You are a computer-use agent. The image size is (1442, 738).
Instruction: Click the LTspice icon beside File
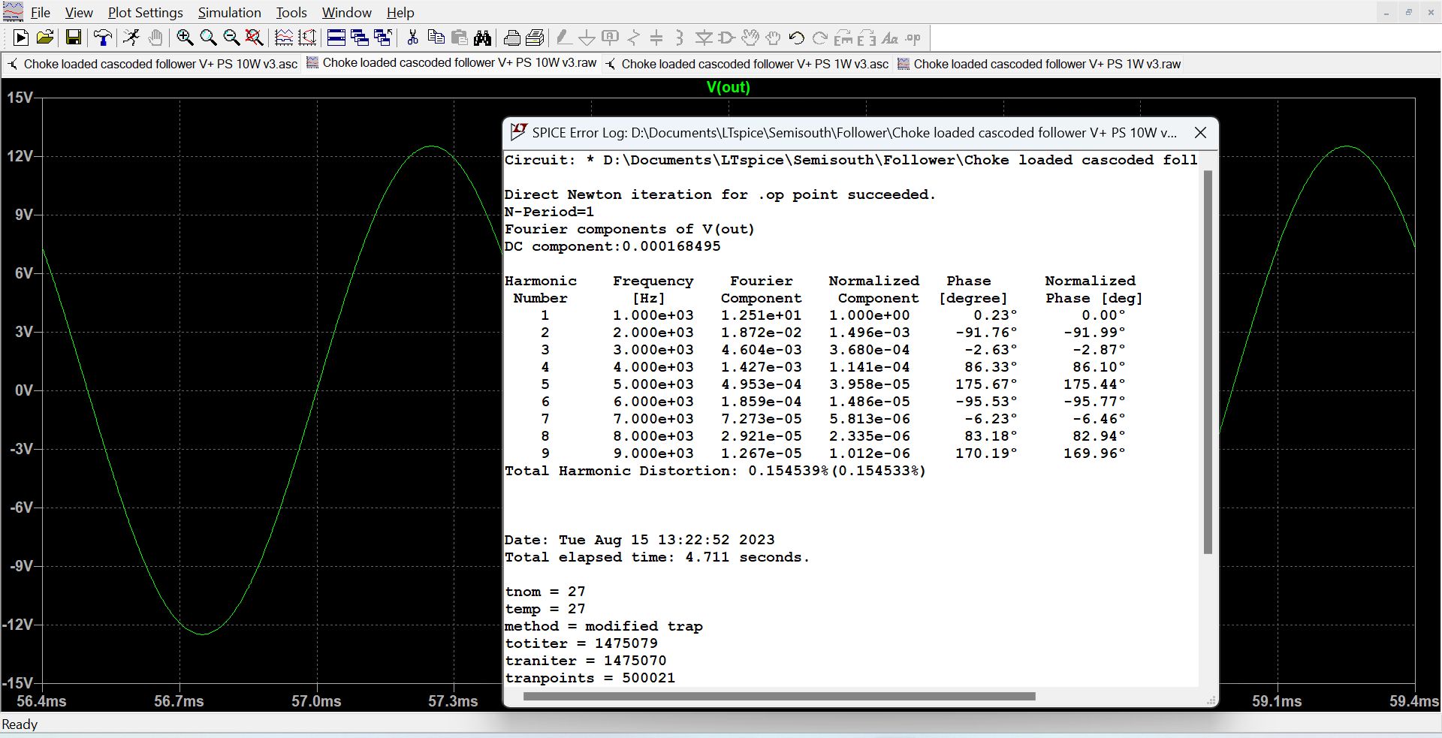(14, 12)
